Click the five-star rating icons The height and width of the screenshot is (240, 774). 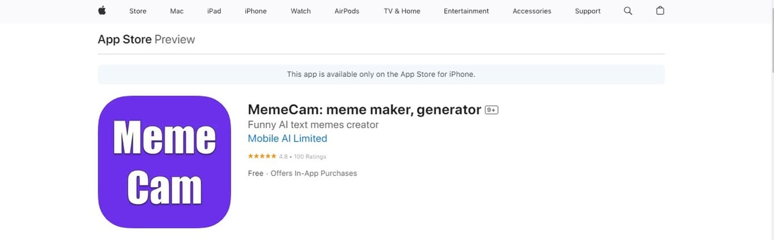262,156
